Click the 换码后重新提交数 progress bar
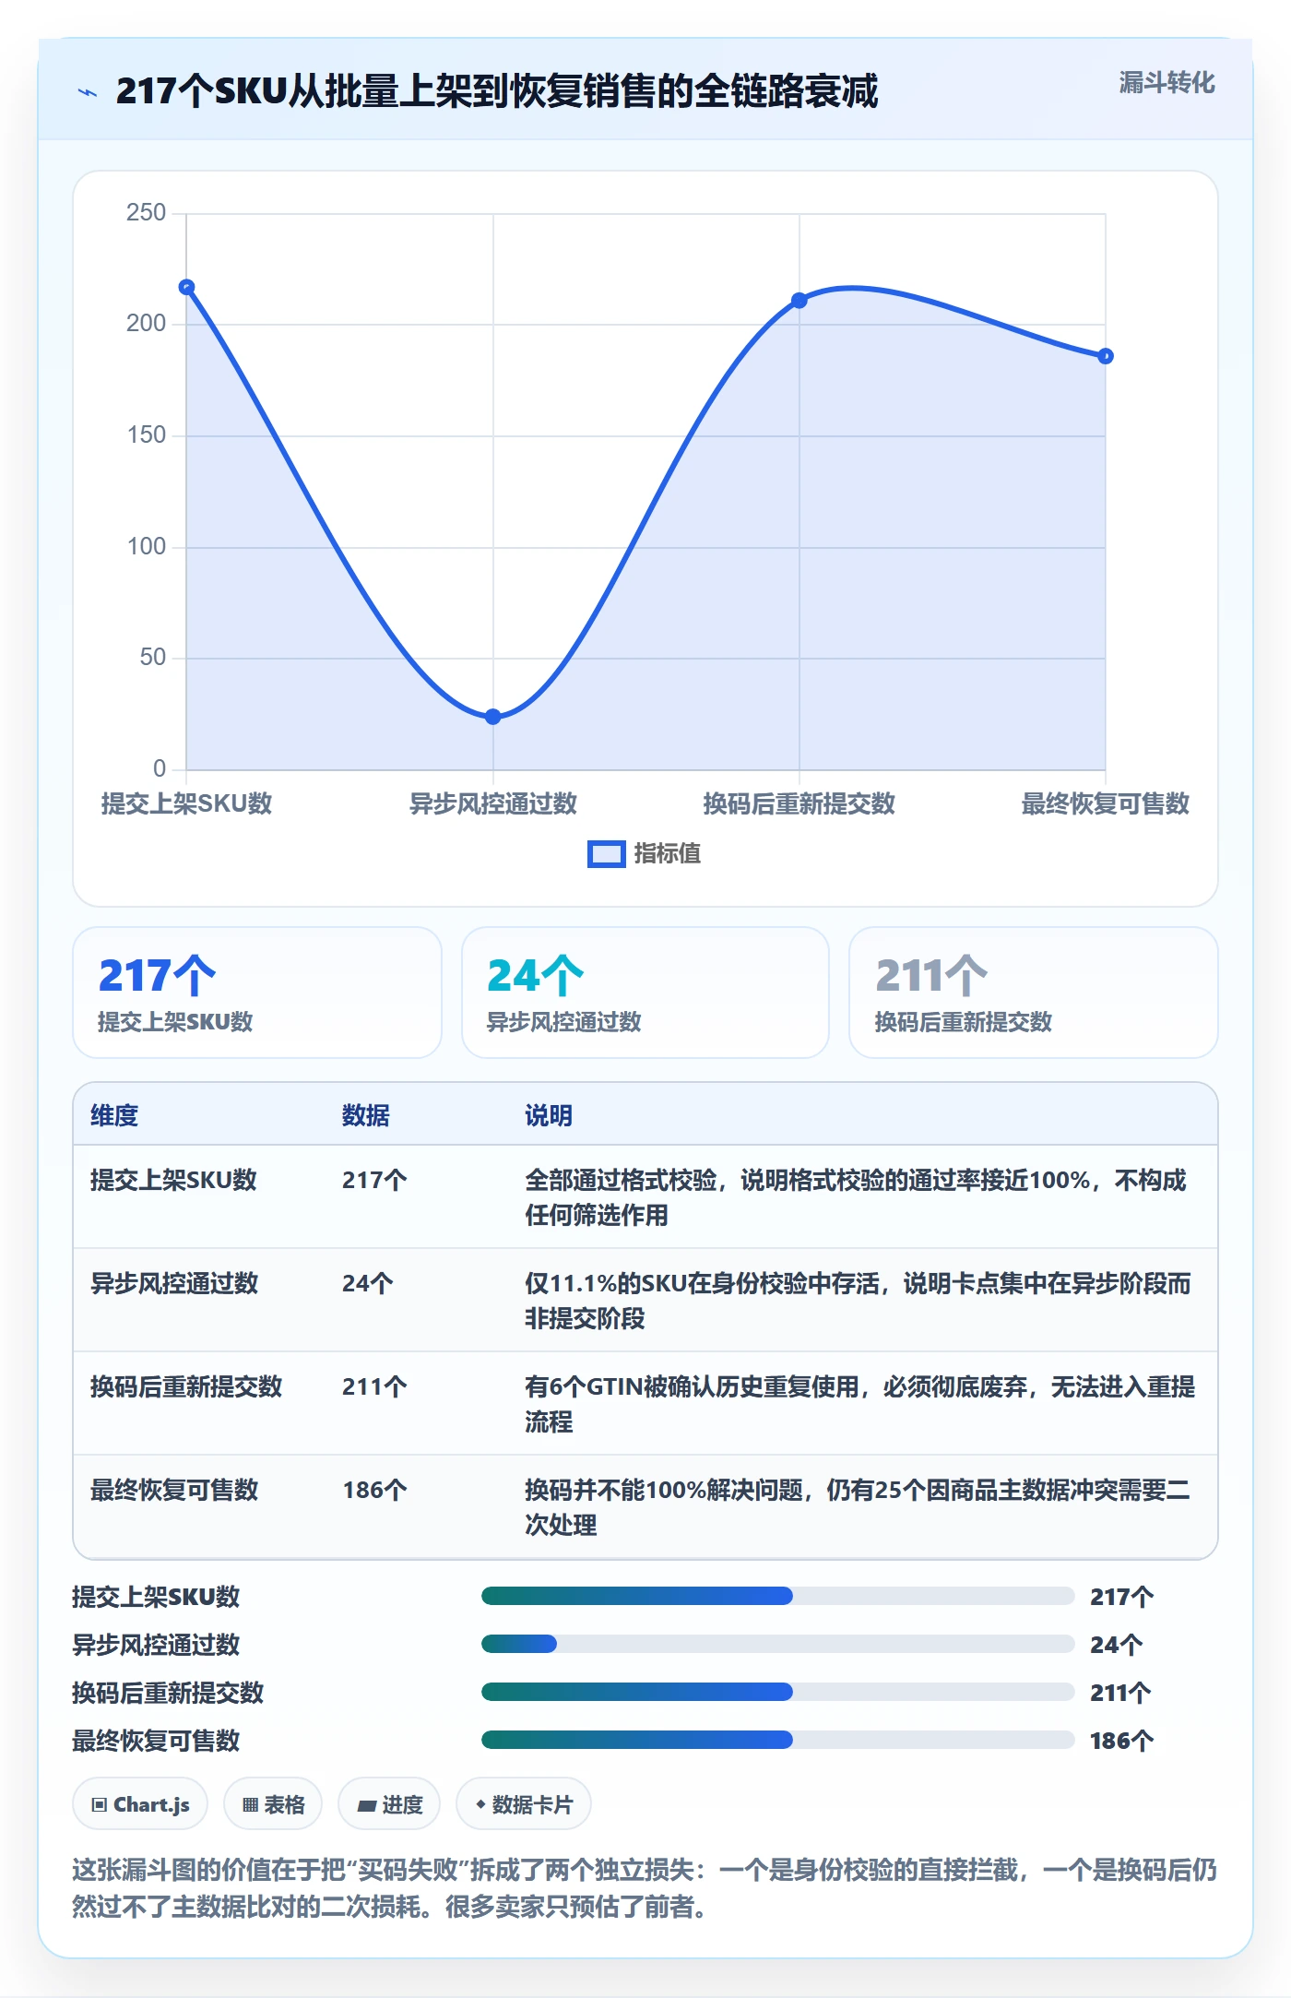Screen dimensions: 1291x1998 (x=778, y=1692)
